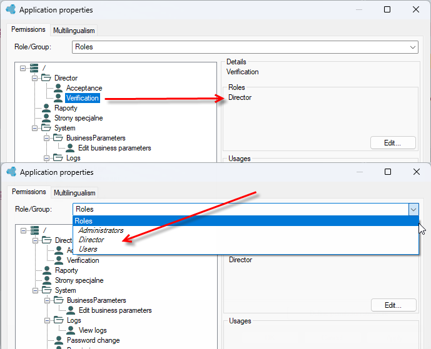This screenshot has width=431, height=349.
Task: Click Edit... button in lower window
Action: tap(393, 305)
